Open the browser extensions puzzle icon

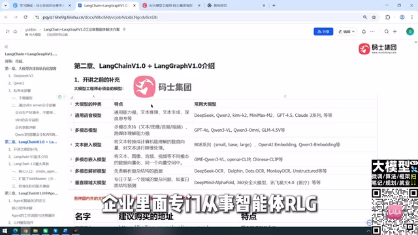pyautogui.click(x=387, y=17)
